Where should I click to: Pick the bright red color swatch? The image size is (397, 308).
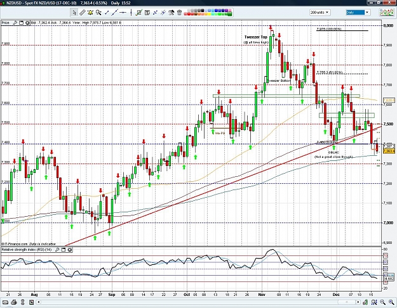189,14
